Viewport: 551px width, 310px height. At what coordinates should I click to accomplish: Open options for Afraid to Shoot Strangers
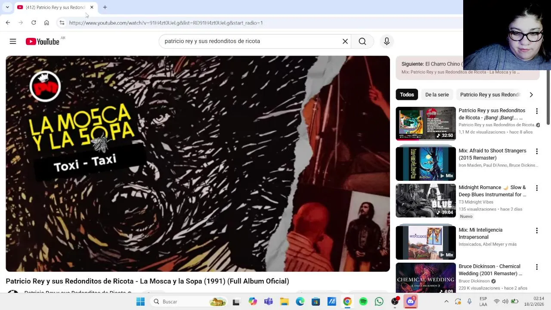(537, 152)
